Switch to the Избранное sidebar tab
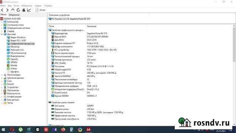This screenshot has height=133, width=236. (x=14, y=15)
